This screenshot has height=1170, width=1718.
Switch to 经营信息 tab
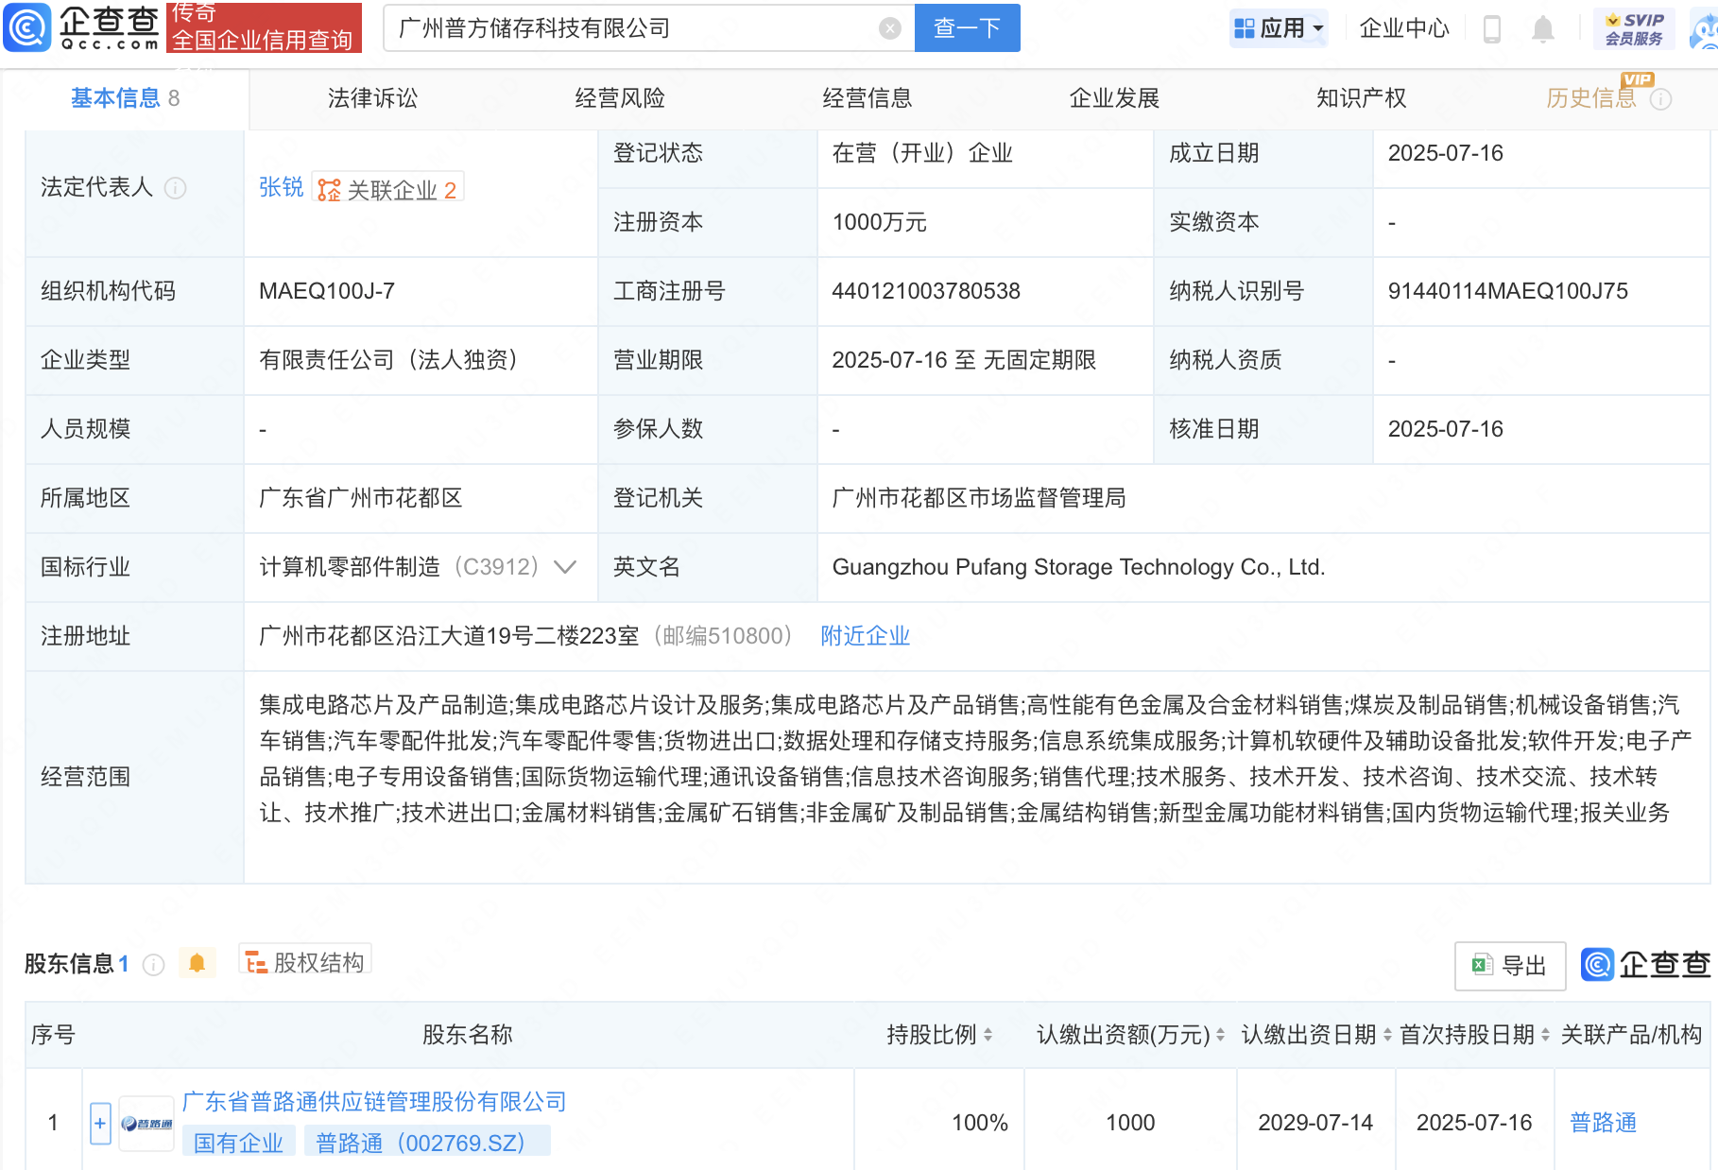[x=868, y=98]
